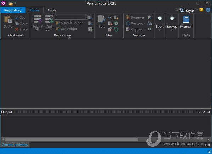
Task: Click the submit file icon beside combo box
Action: click(90, 17)
